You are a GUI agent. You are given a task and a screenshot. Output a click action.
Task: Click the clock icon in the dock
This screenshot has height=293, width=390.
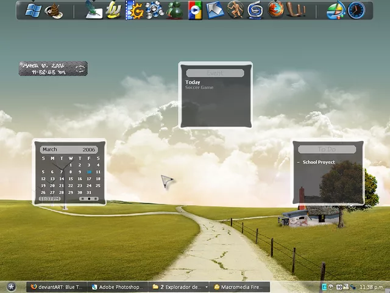[356, 10]
